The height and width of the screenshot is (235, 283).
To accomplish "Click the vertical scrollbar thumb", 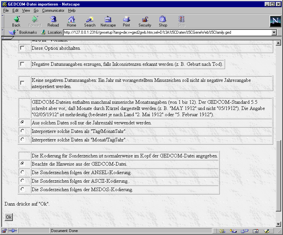I will click(x=278, y=175).
